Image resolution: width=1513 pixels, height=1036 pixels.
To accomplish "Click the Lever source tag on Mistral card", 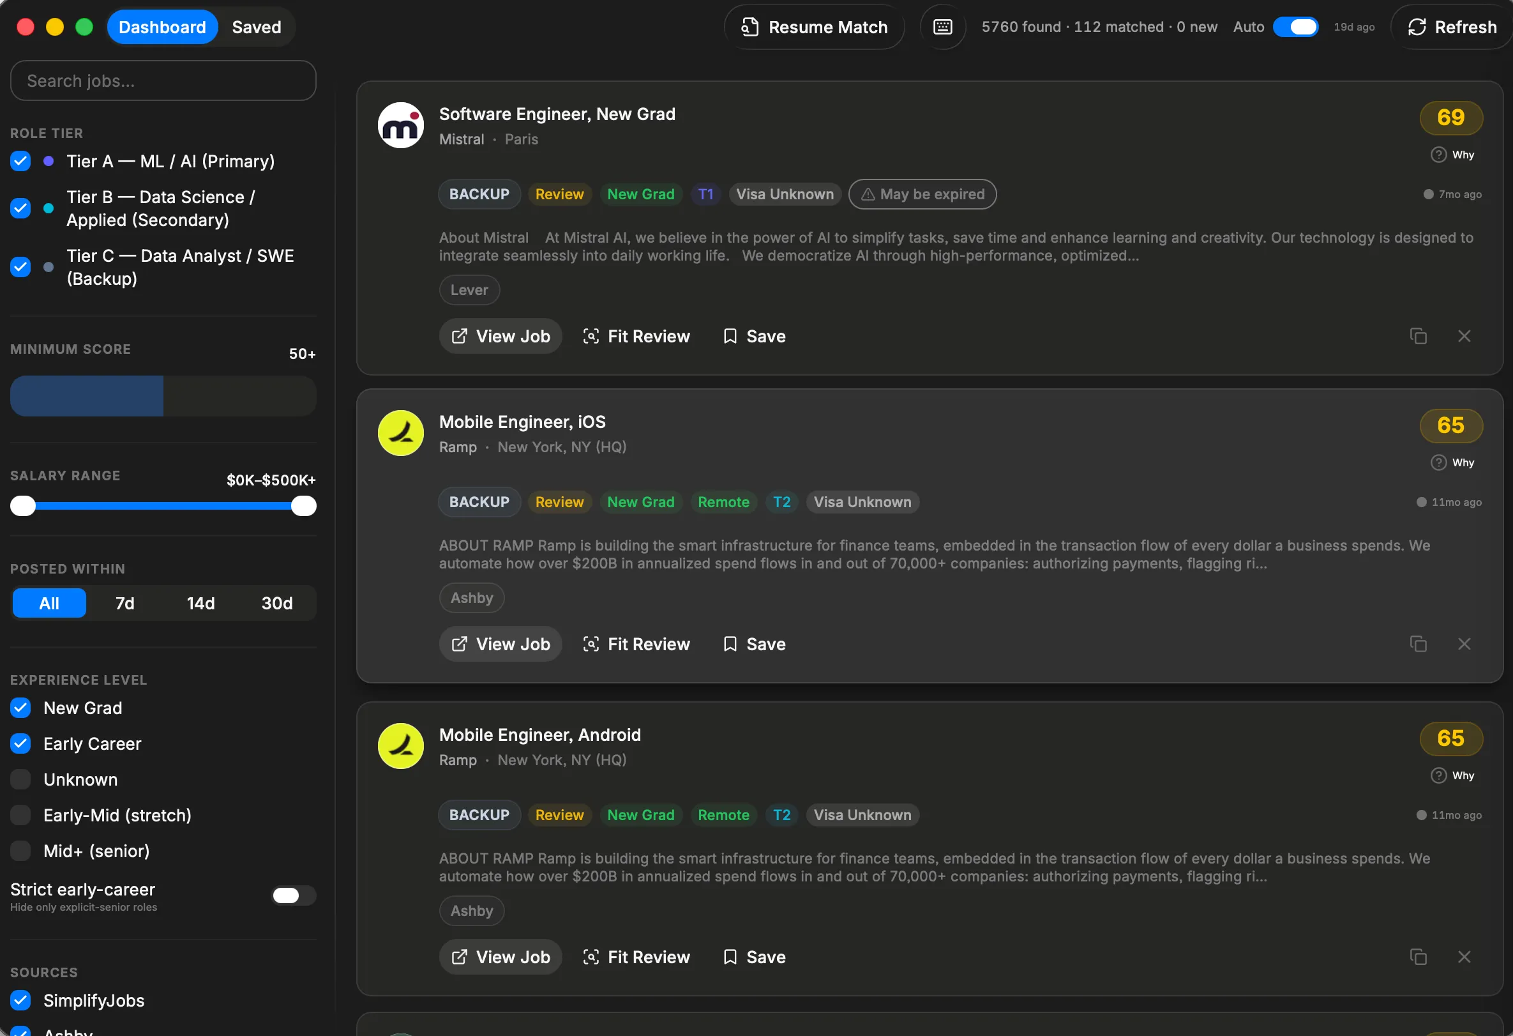I will (469, 290).
